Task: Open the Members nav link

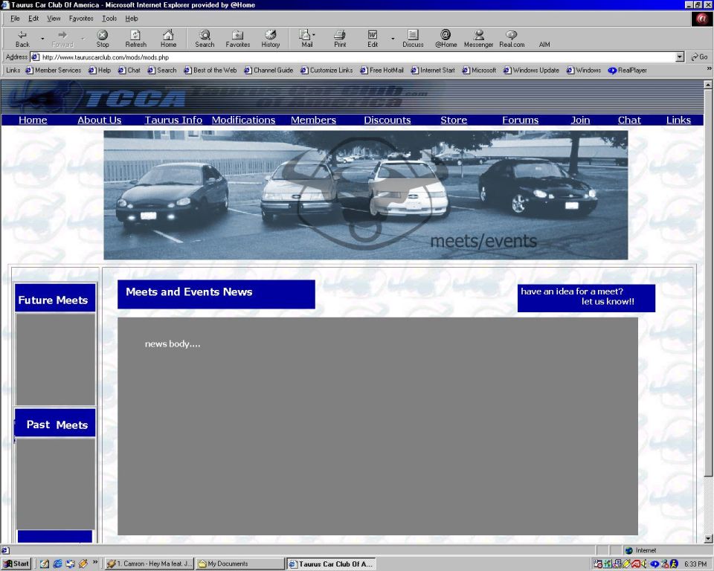Action: (313, 120)
